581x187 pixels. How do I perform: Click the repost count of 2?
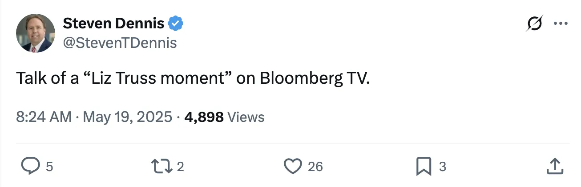[180, 167]
